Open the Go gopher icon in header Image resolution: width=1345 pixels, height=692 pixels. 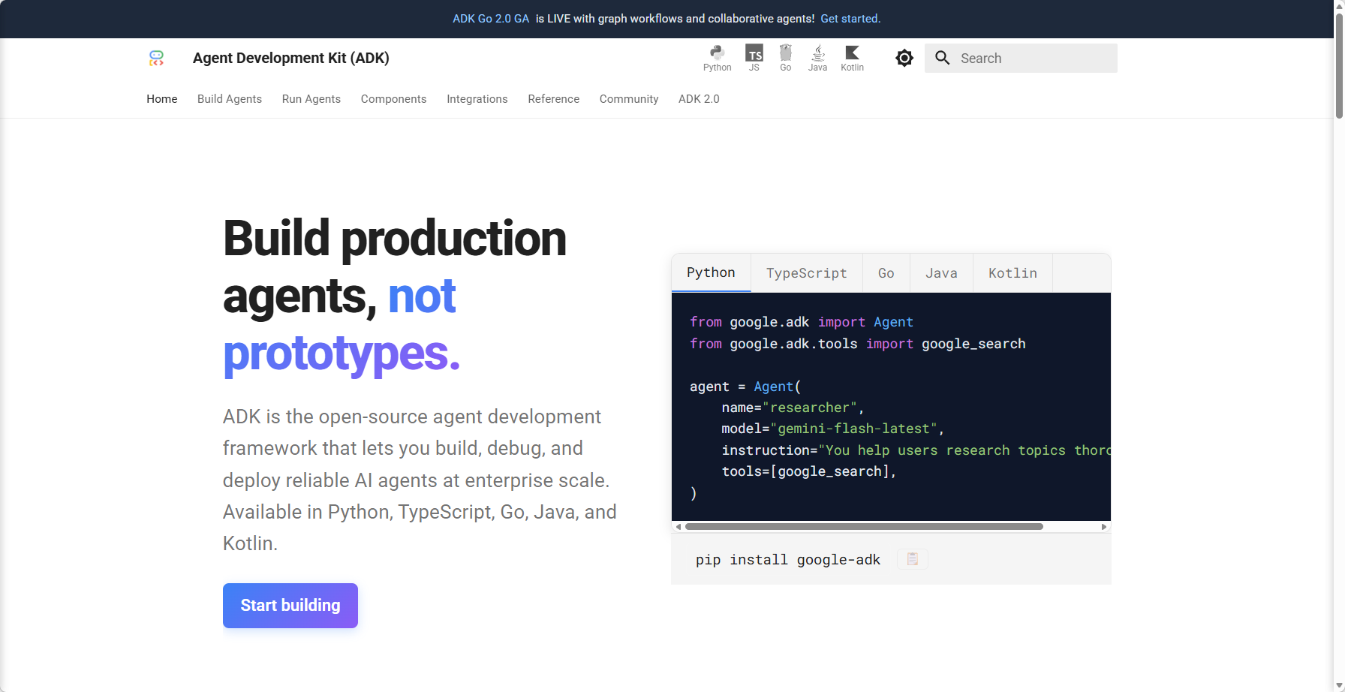pos(785,58)
